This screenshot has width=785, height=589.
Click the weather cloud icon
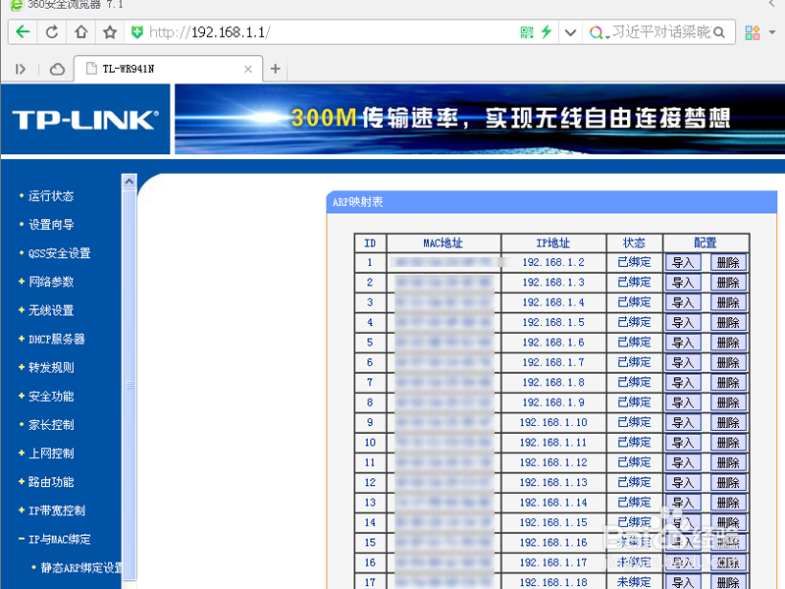[56, 69]
